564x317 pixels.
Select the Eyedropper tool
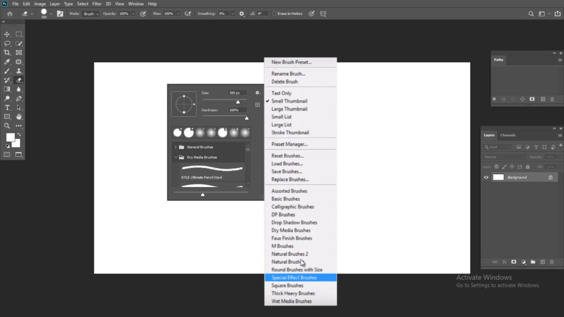point(7,62)
